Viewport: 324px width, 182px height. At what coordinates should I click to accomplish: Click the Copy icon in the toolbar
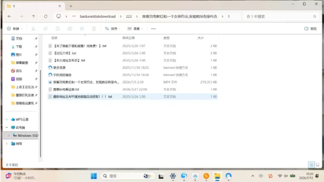tap(46, 29)
